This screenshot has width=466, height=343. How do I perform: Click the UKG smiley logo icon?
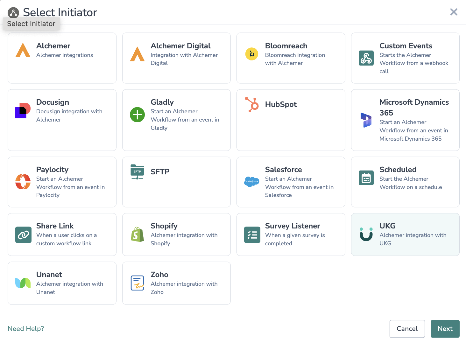pos(366,234)
